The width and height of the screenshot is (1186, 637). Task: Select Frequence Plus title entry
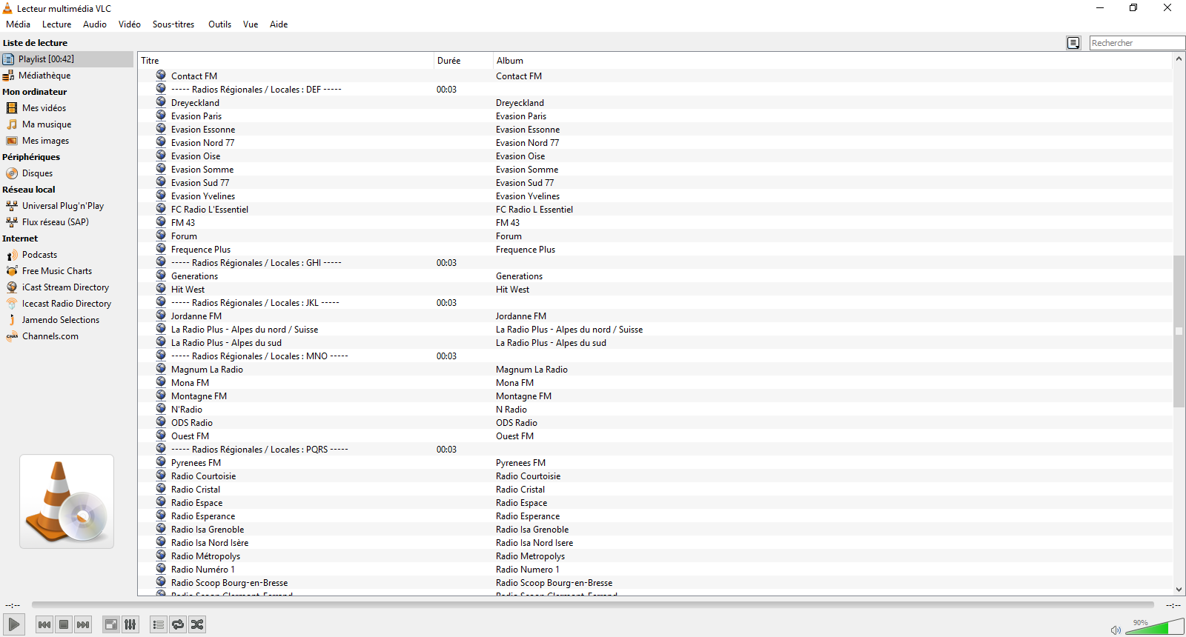coord(201,250)
